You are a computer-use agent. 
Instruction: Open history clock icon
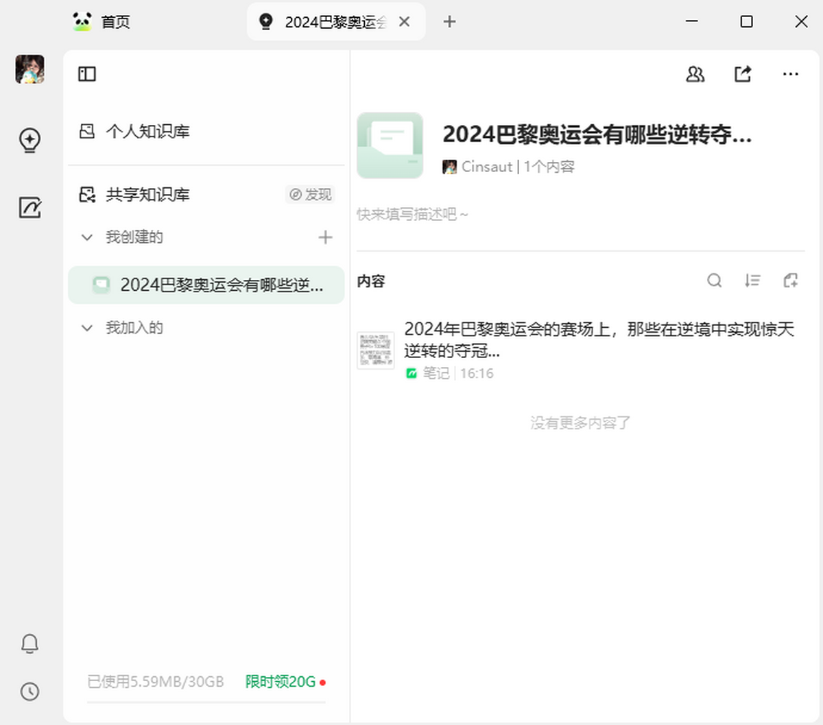[29, 691]
